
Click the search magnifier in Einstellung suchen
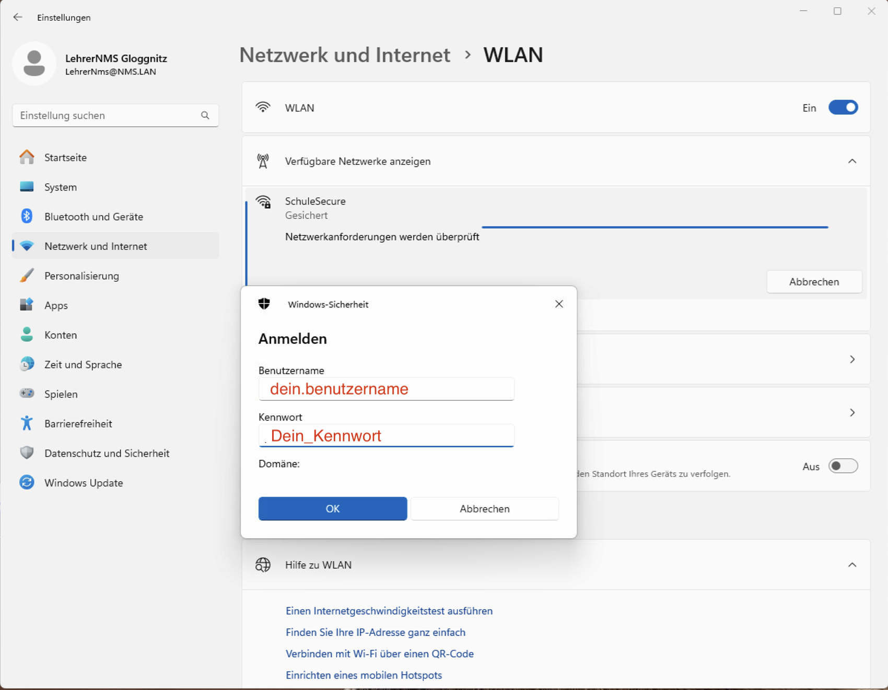point(205,115)
